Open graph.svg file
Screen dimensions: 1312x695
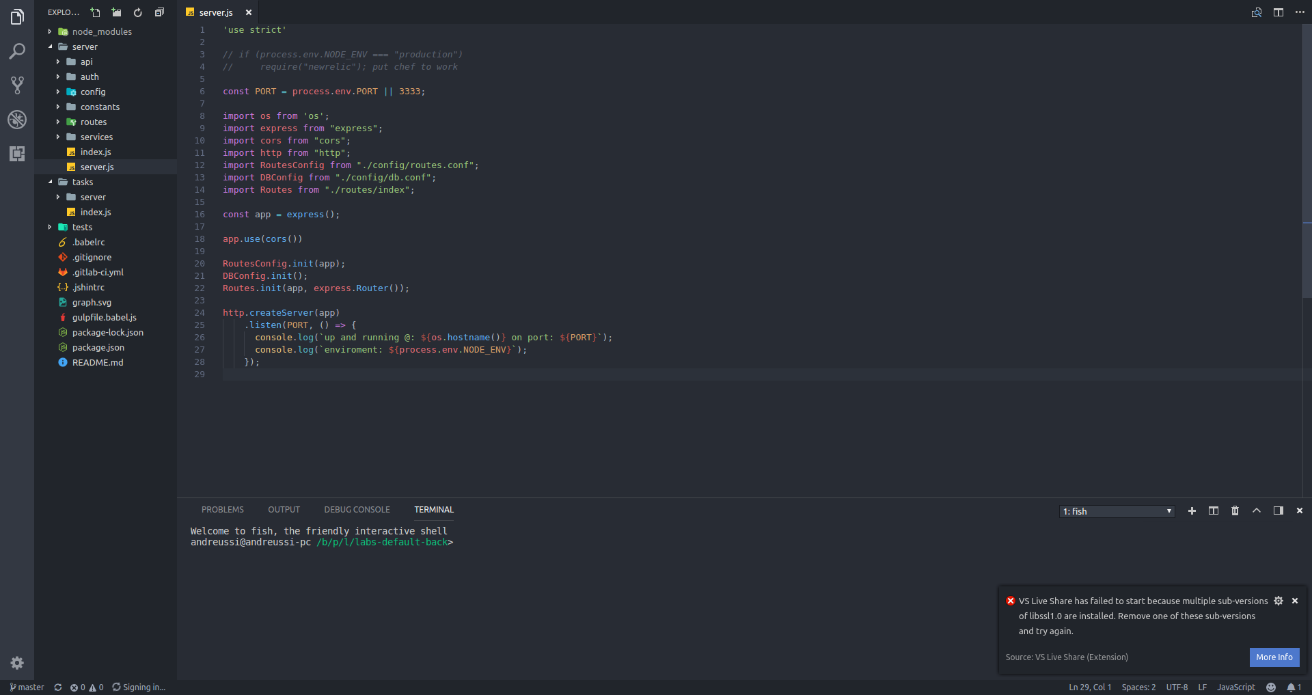pos(106,302)
